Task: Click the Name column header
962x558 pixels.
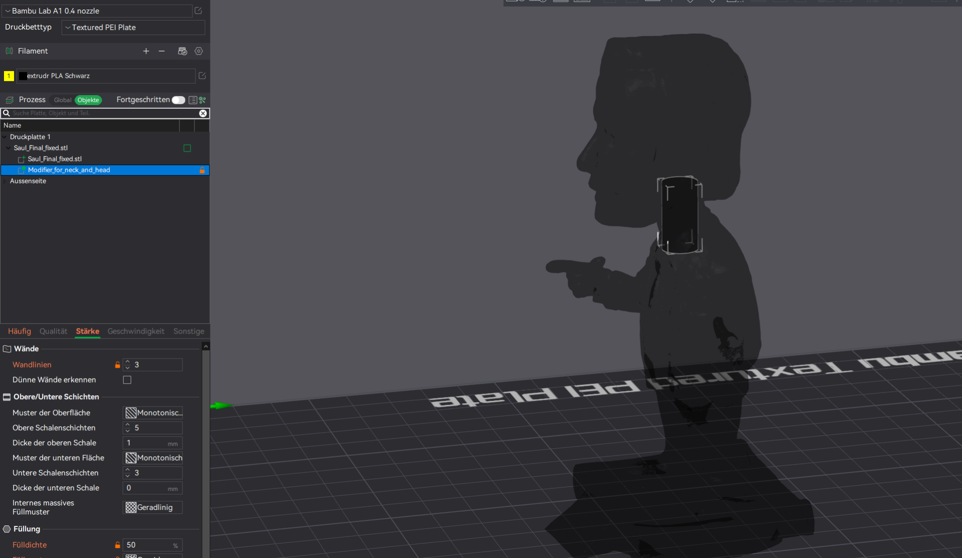Action: point(90,125)
